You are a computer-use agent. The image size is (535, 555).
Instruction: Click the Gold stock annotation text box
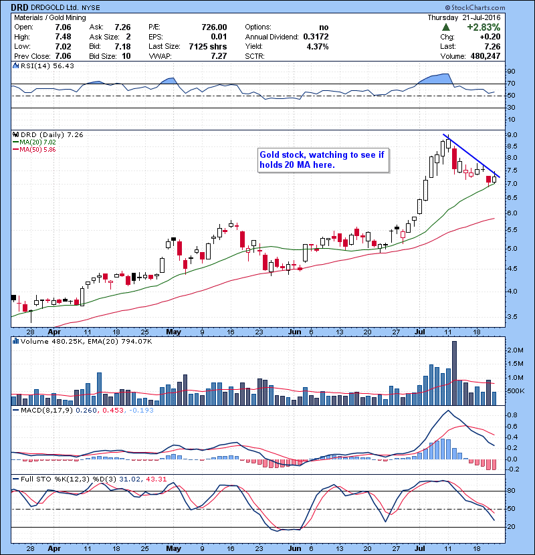(x=323, y=160)
